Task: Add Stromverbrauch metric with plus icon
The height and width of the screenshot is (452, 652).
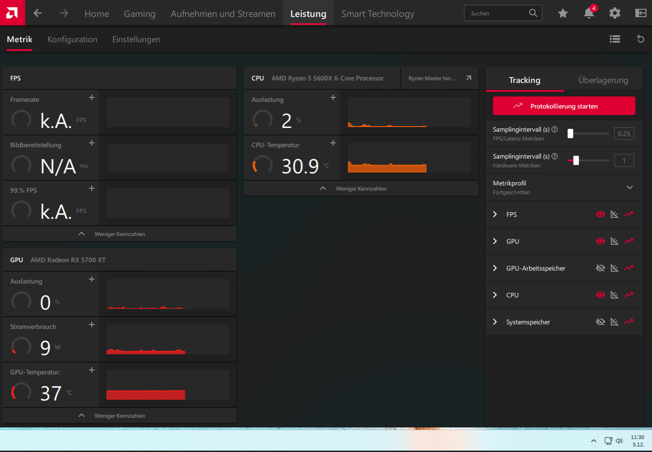Action: [x=92, y=325]
